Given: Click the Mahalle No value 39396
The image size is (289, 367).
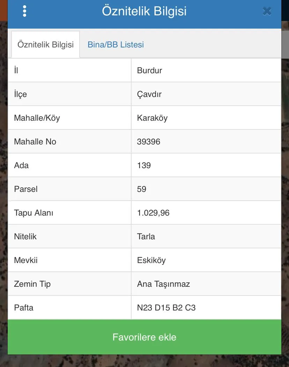Looking at the screenshot, I should click(149, 142).
